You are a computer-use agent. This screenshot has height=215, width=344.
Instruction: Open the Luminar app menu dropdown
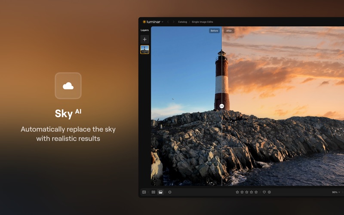point(153,22)
